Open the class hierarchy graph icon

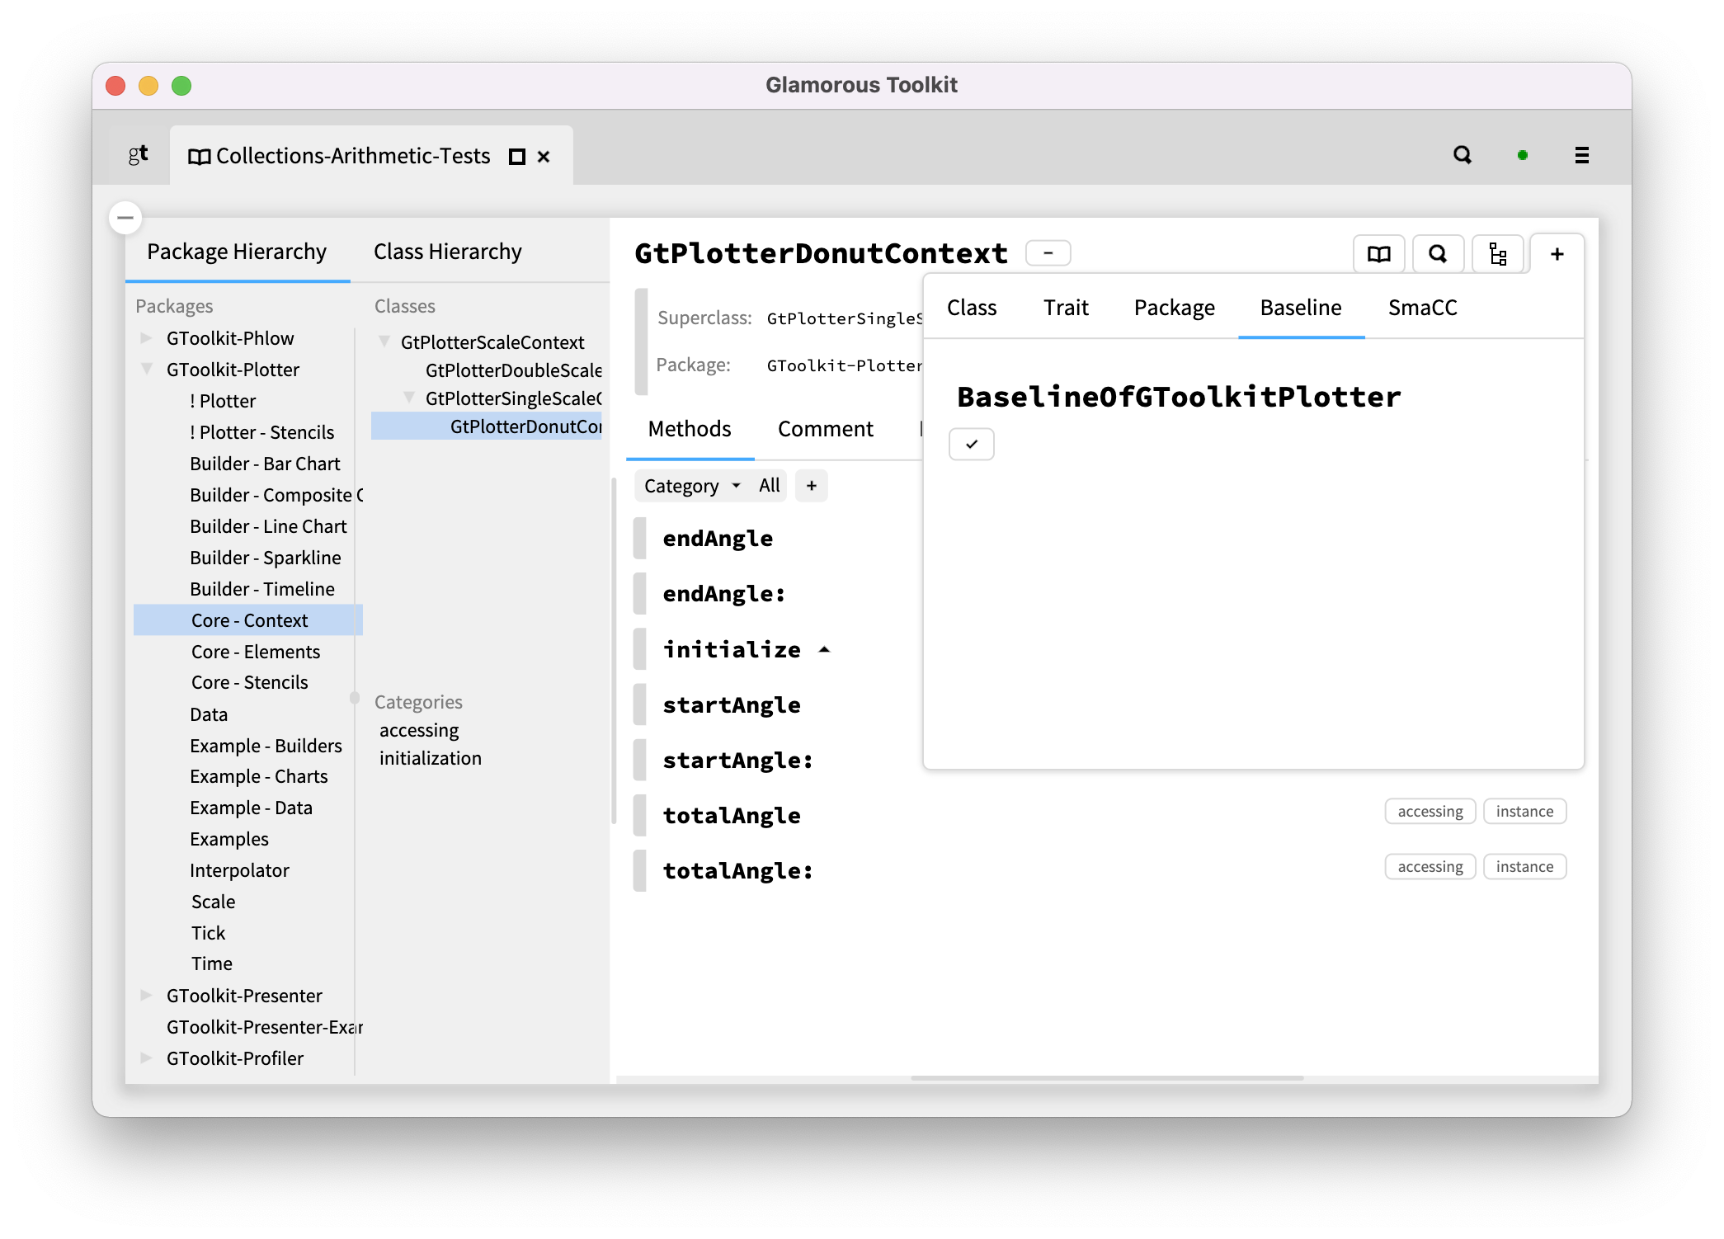[x=1499, y=254]
